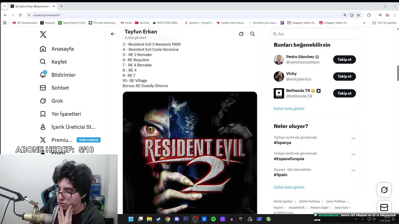This screenshot has width=399, height=224.
Task: Follow Bethesda TR with Takip et
Action: 344,93
